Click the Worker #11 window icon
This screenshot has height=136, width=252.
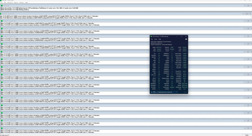[2, 90]
